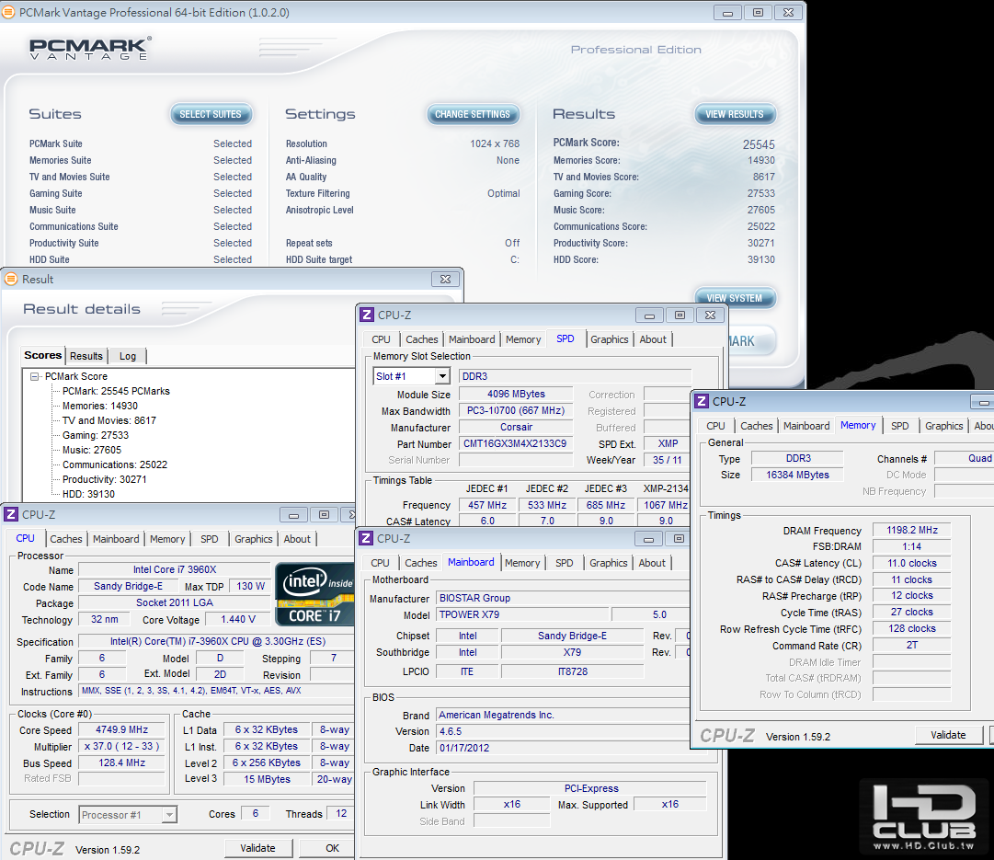Select CPU tab in CPU-Z SPD window
Image resolution: width=994 pixels, height=860 pixels.
point(381,339)
